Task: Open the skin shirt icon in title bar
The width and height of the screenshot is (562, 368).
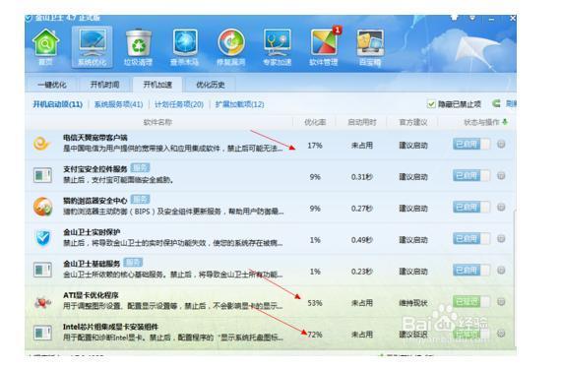Action: pos(455,17)
